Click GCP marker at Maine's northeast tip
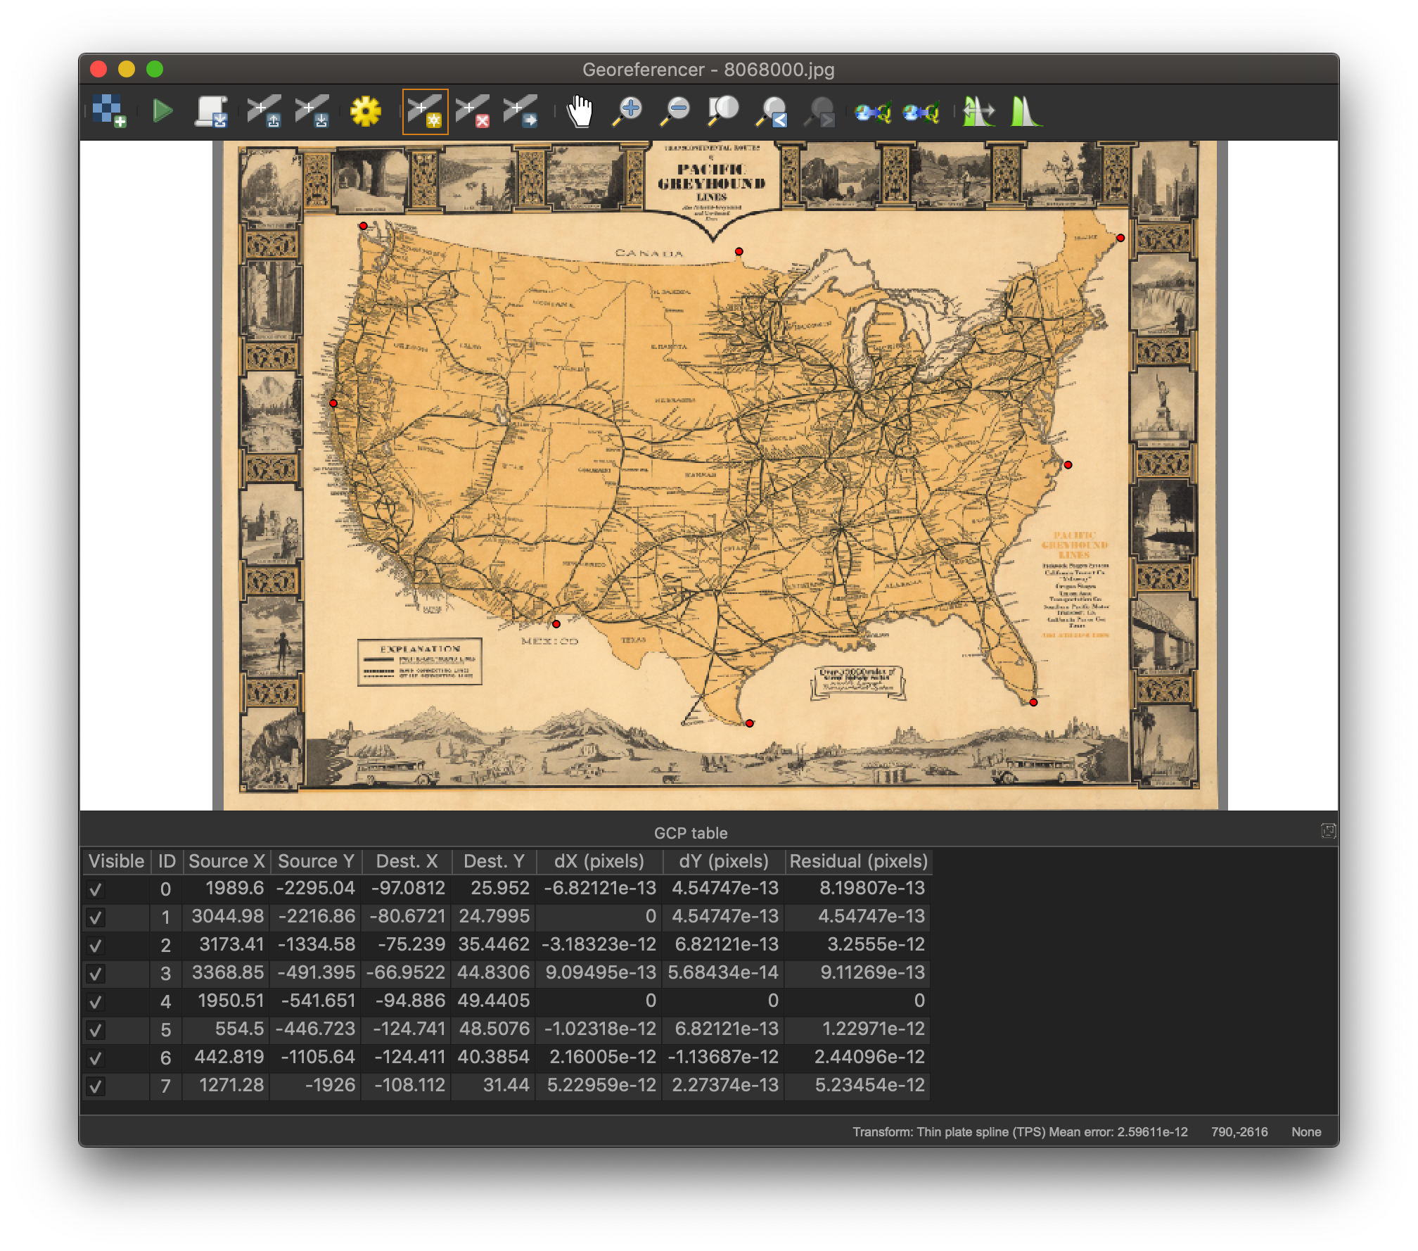Image resolution: width=1418 pixels, height=1251 pixels. [1120, 238]
